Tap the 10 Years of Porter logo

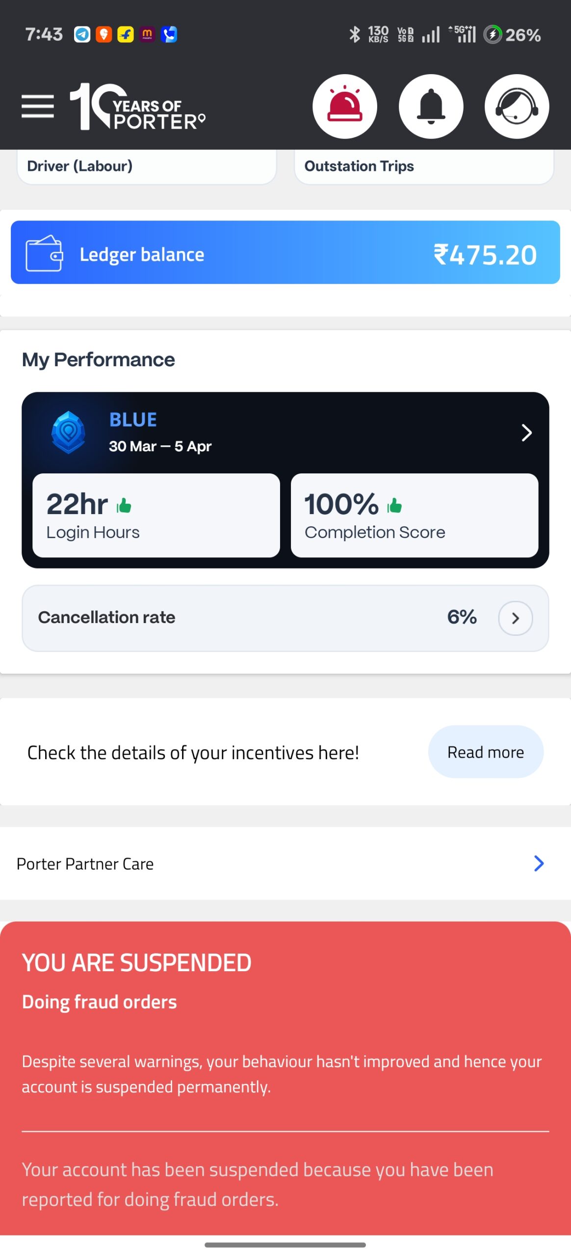coord(137,107)
